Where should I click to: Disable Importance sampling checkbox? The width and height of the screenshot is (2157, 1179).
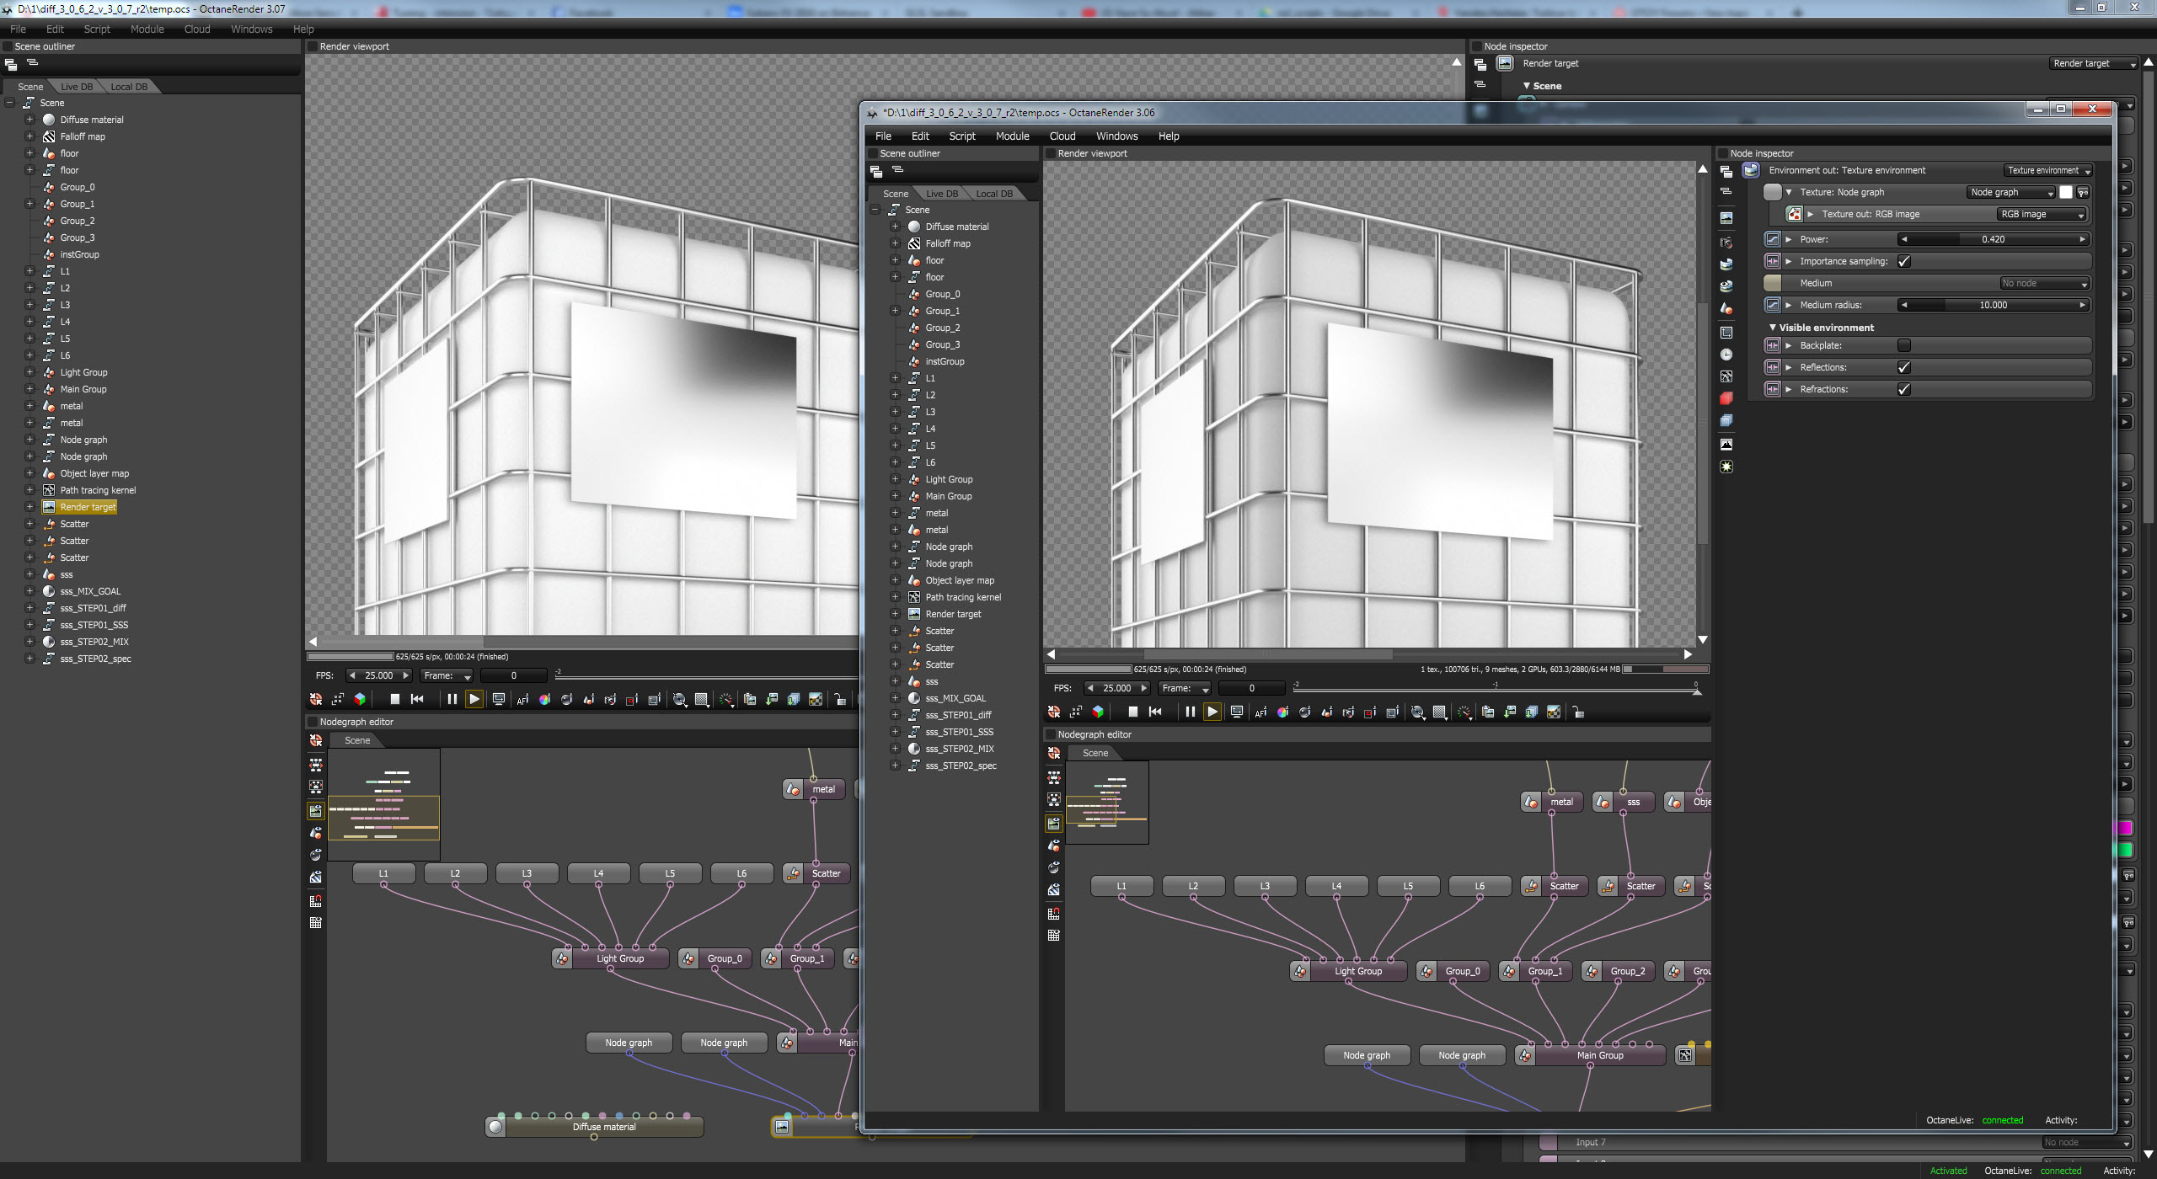pyautogui.click(x=1903, y=261)
